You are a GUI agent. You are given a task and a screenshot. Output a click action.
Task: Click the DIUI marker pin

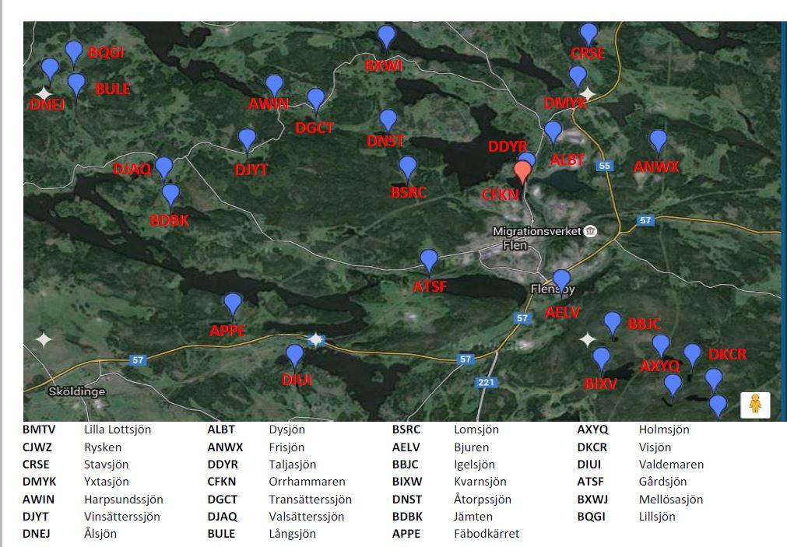pyautogui.click(x=295, y=356)
